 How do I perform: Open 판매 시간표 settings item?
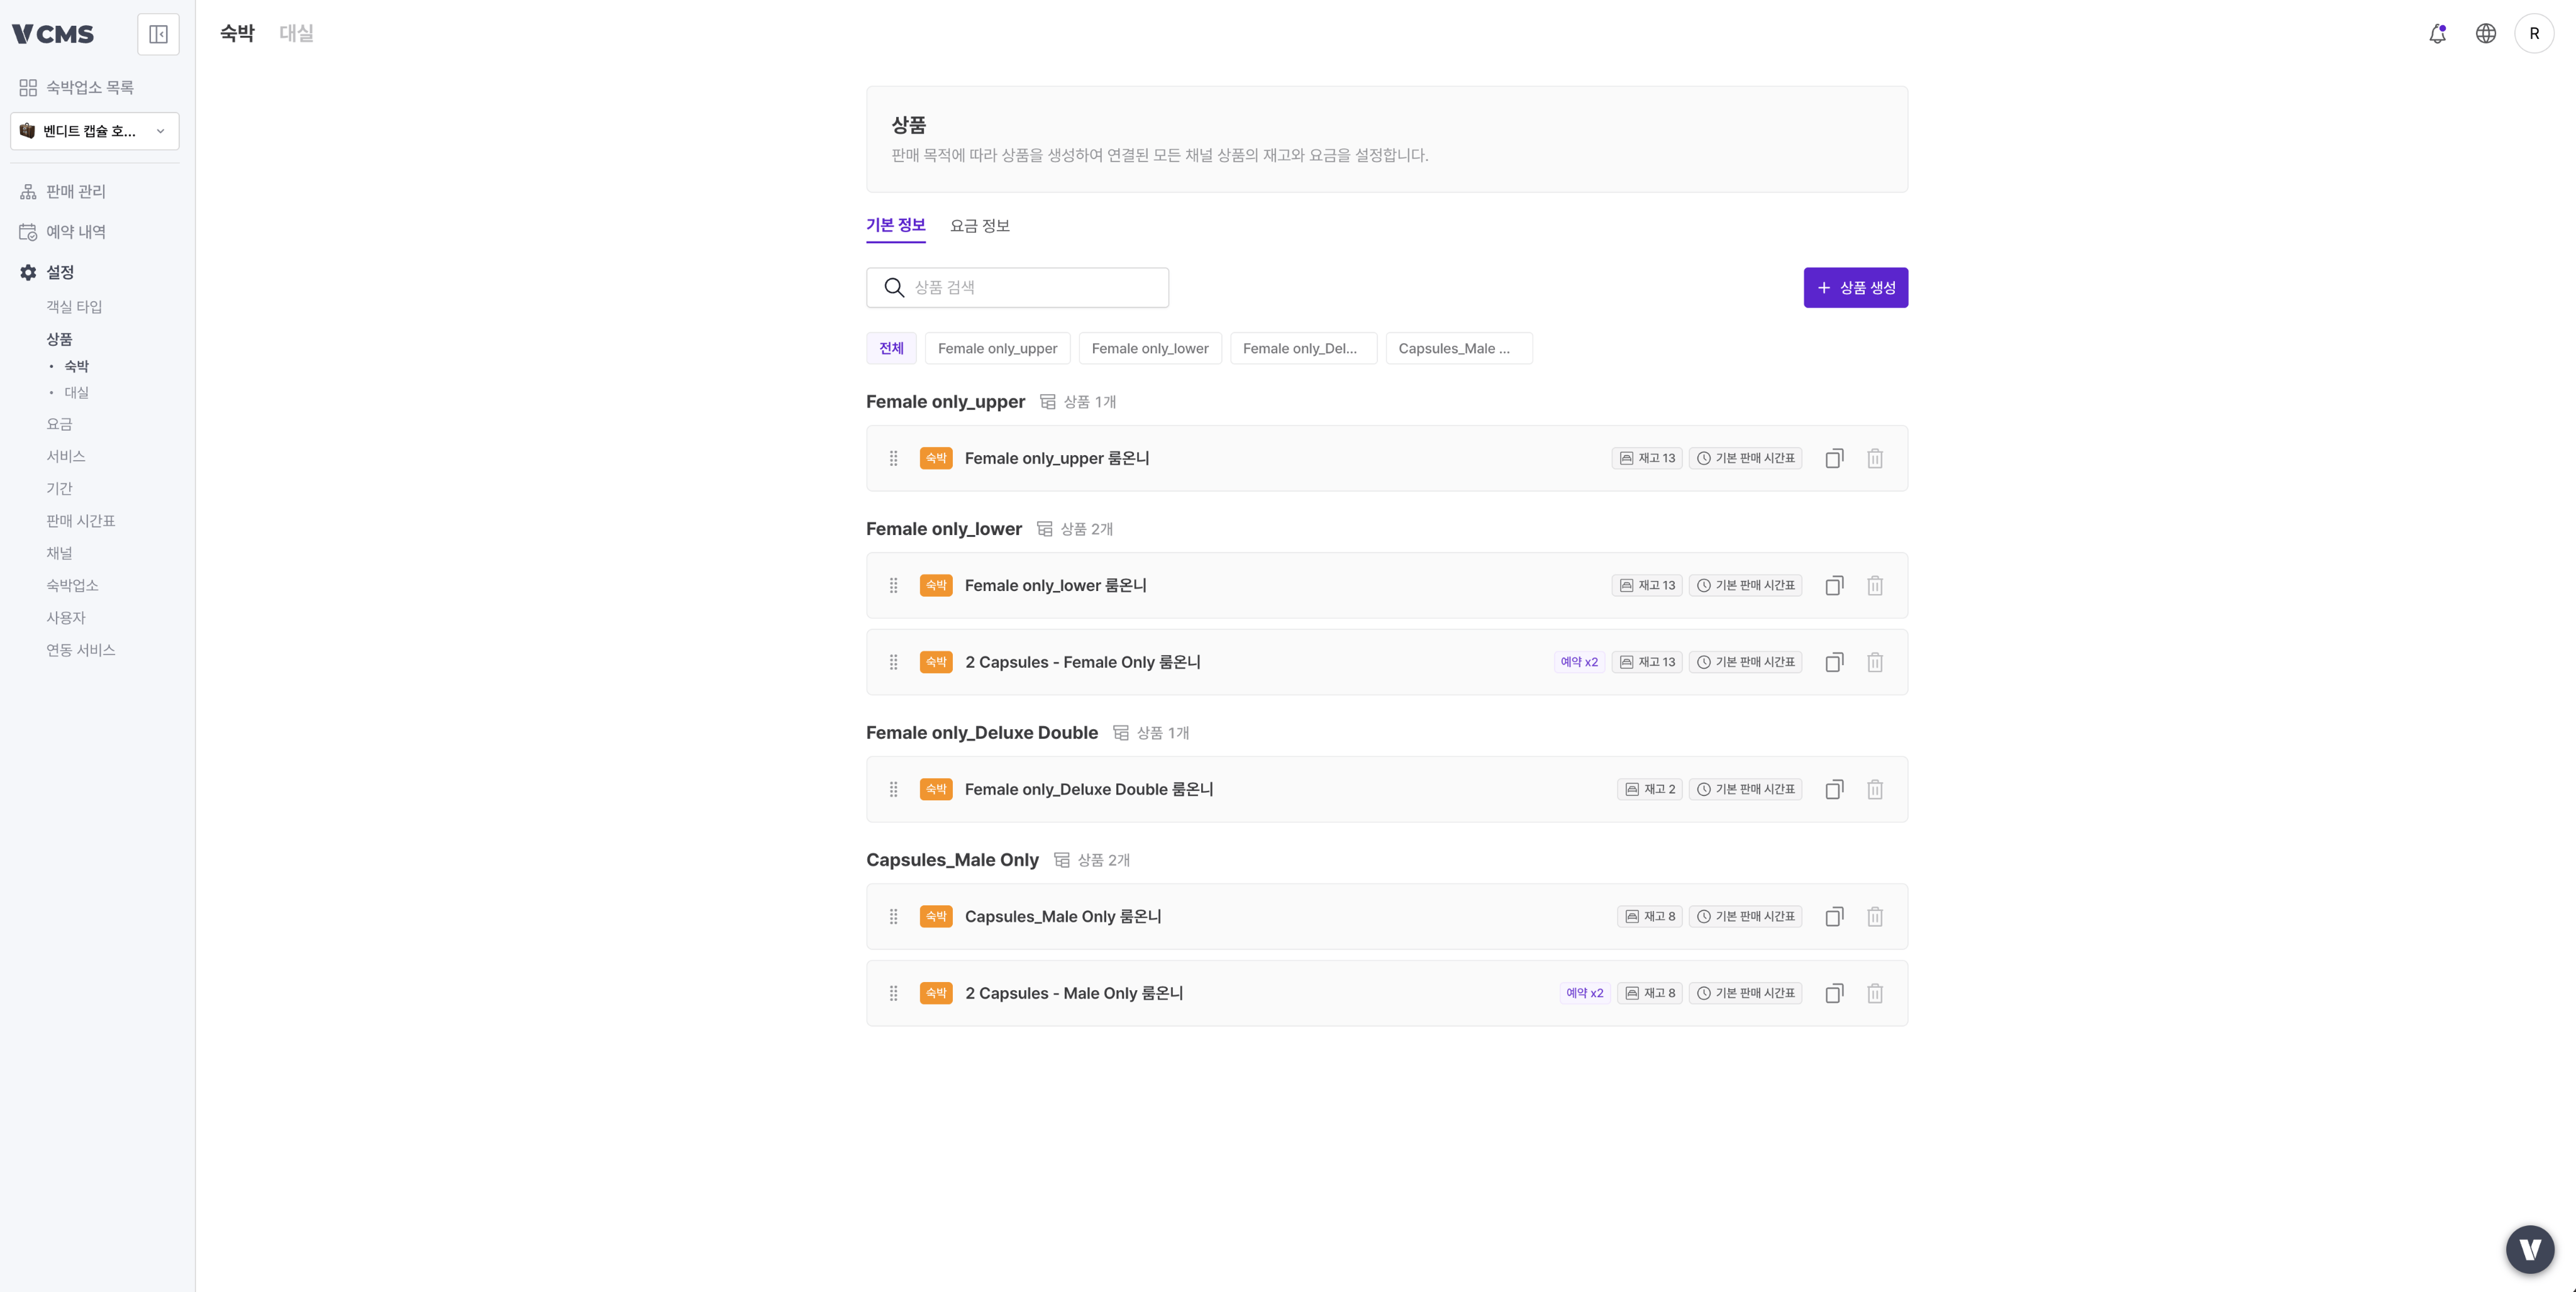coord(81,521)
